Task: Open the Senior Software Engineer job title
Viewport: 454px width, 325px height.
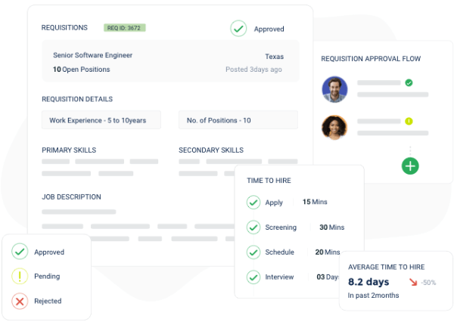Action: (x=92, y=56)
